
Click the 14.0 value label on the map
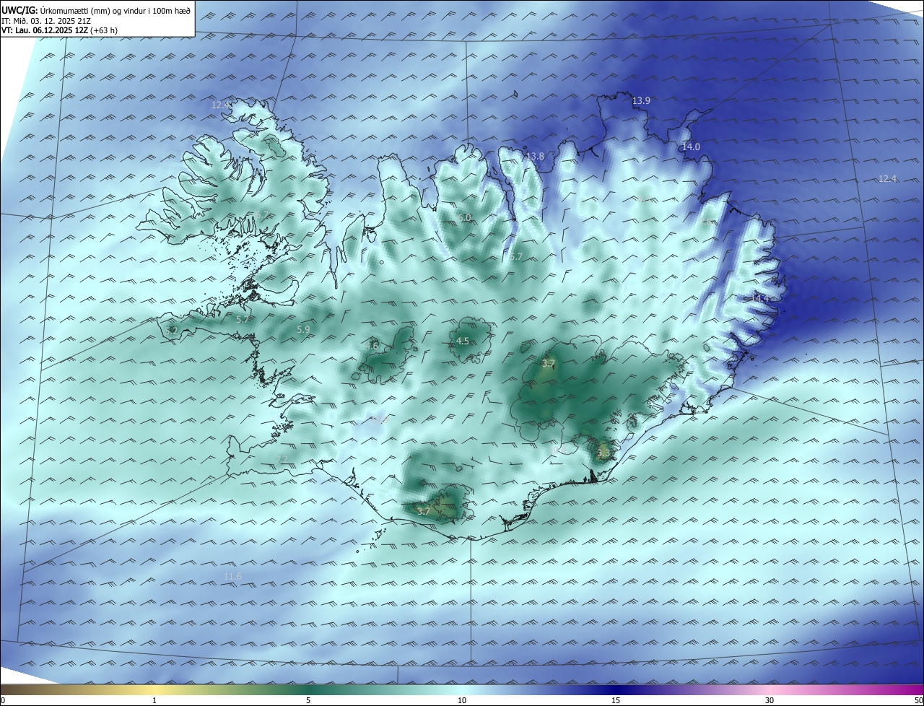691,147
